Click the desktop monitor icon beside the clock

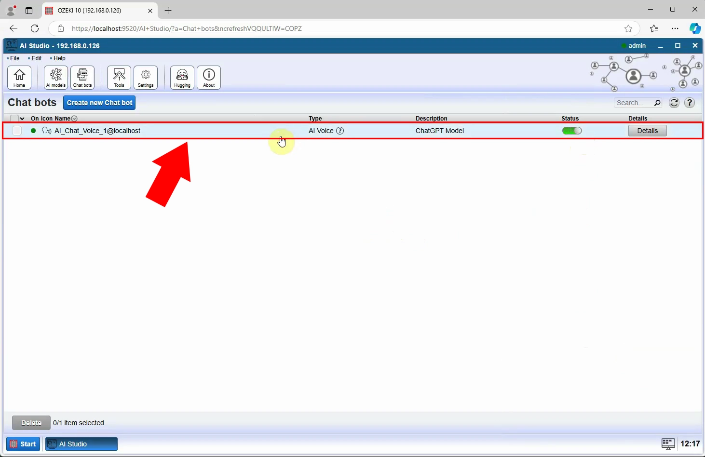click(668, 444)
